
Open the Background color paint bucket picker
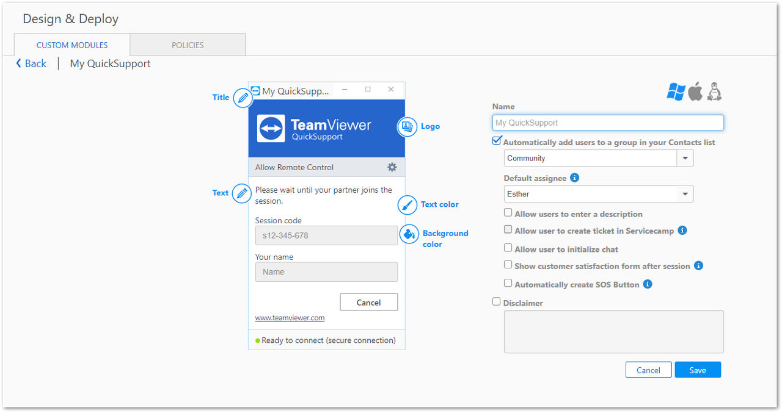[409, 234]
